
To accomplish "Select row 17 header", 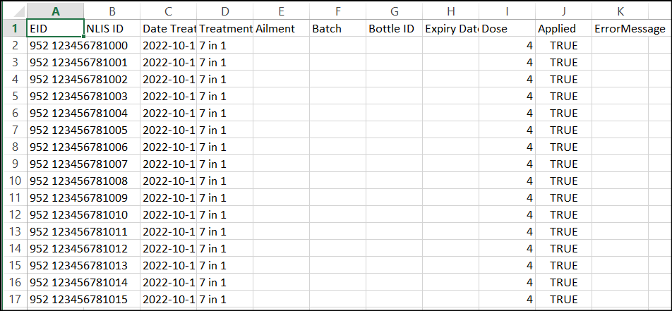I will 14,299.
